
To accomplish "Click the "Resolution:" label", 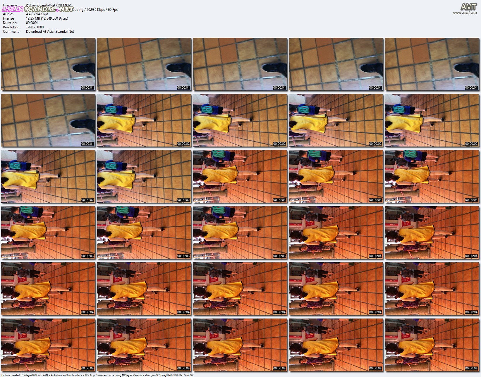I will (x=11, y=27).
